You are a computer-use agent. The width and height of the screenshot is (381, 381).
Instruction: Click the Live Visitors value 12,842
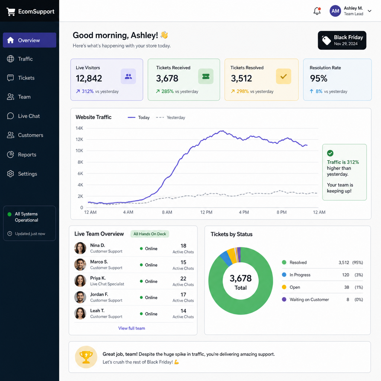(89, 79)
